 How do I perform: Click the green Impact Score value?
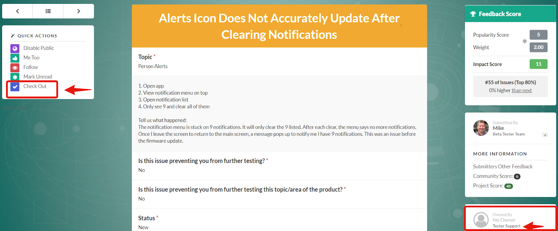tap(538, 64)
